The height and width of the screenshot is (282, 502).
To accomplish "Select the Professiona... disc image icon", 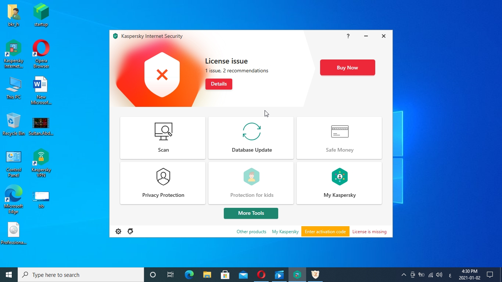I will coord(14,234).
